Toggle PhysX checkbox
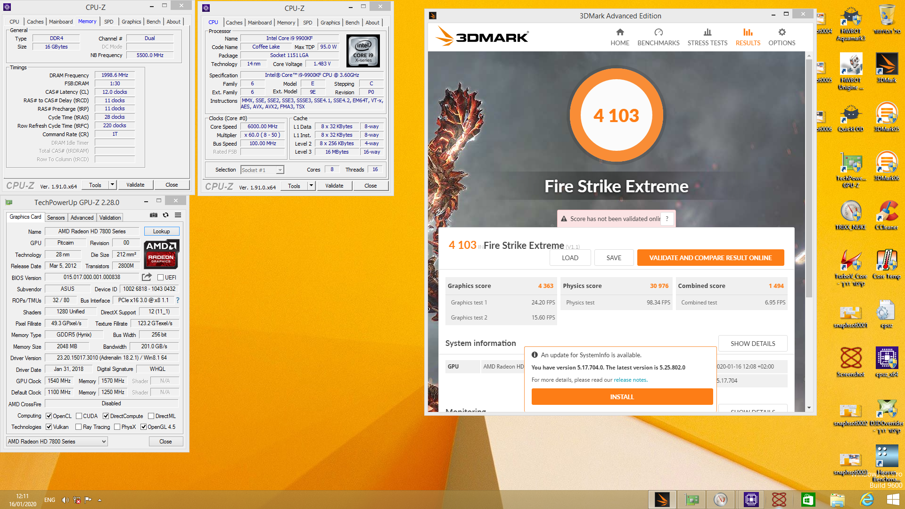This screenshot has width=905, height=509. click(x=117, y=427)
